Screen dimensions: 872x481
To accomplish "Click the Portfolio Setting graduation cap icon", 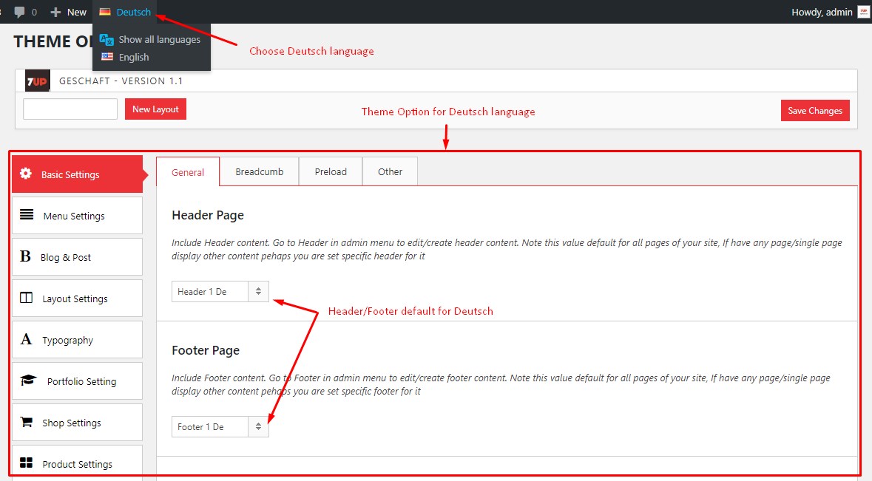I will [x=28, y=381].
